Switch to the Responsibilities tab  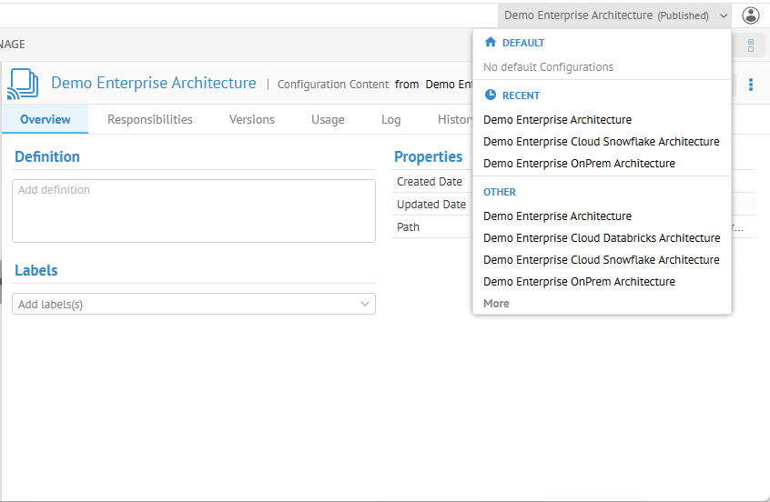[x=150, y=119]
